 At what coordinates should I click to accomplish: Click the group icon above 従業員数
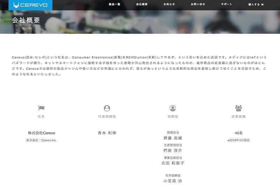point(239,108)
